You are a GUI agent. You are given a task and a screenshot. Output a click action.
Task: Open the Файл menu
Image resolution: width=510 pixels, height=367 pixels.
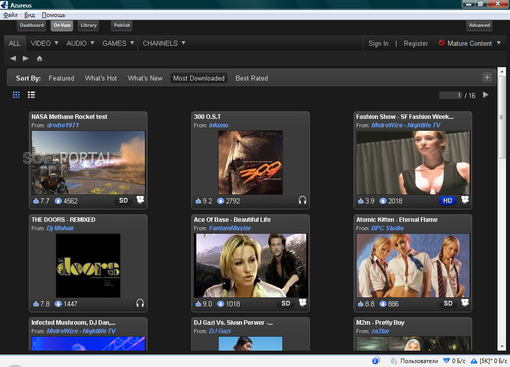10,15
